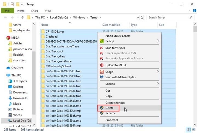Open Documents in sidebar

[x=21, y=92]
